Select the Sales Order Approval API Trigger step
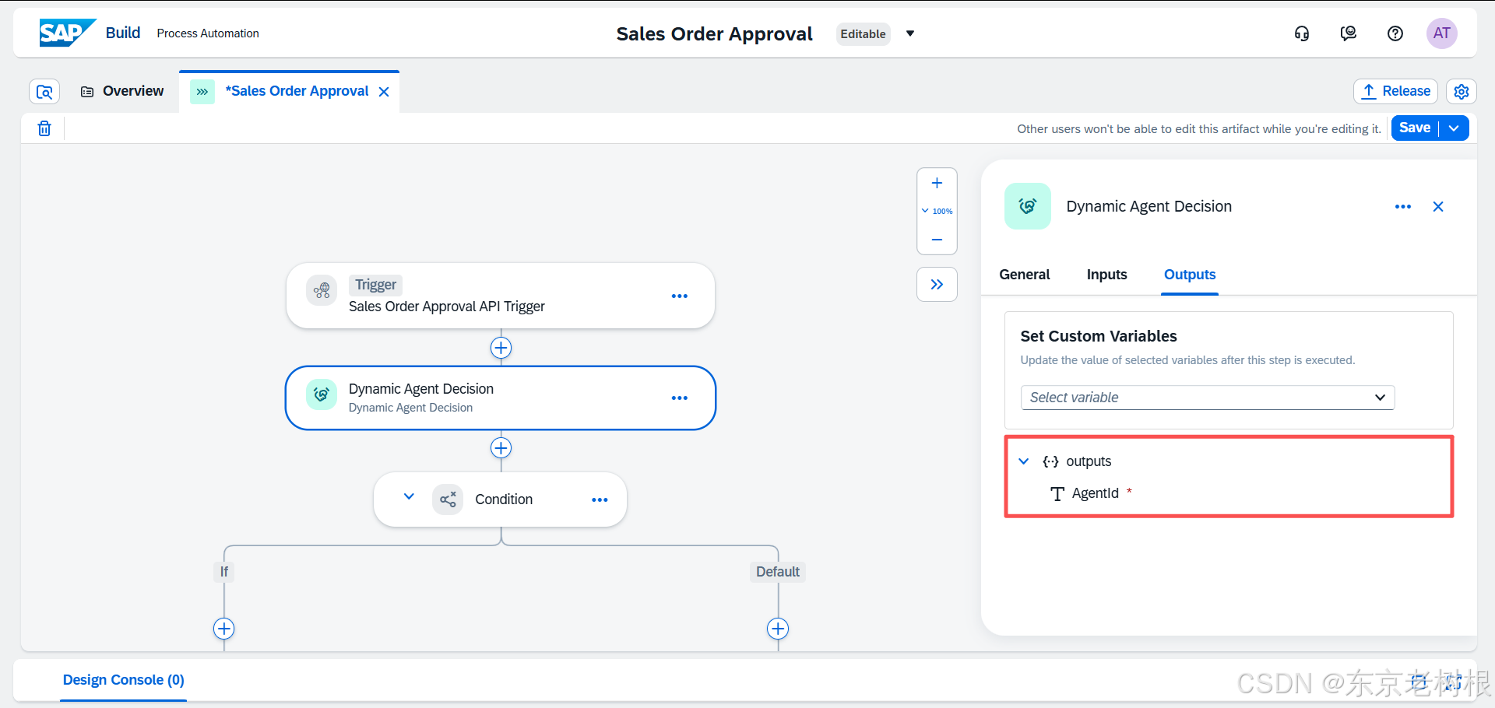Image resolution: width=1495 pixels, height=708 pixels. 501,296
